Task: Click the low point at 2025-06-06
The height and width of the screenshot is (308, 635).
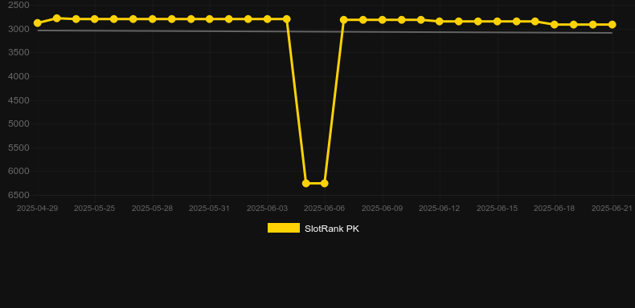Action: 325,183
